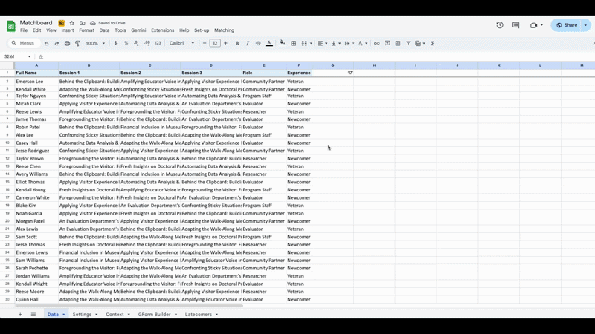Expand Share button dropdown arrow
595x334 pixels.
(585, 25)
